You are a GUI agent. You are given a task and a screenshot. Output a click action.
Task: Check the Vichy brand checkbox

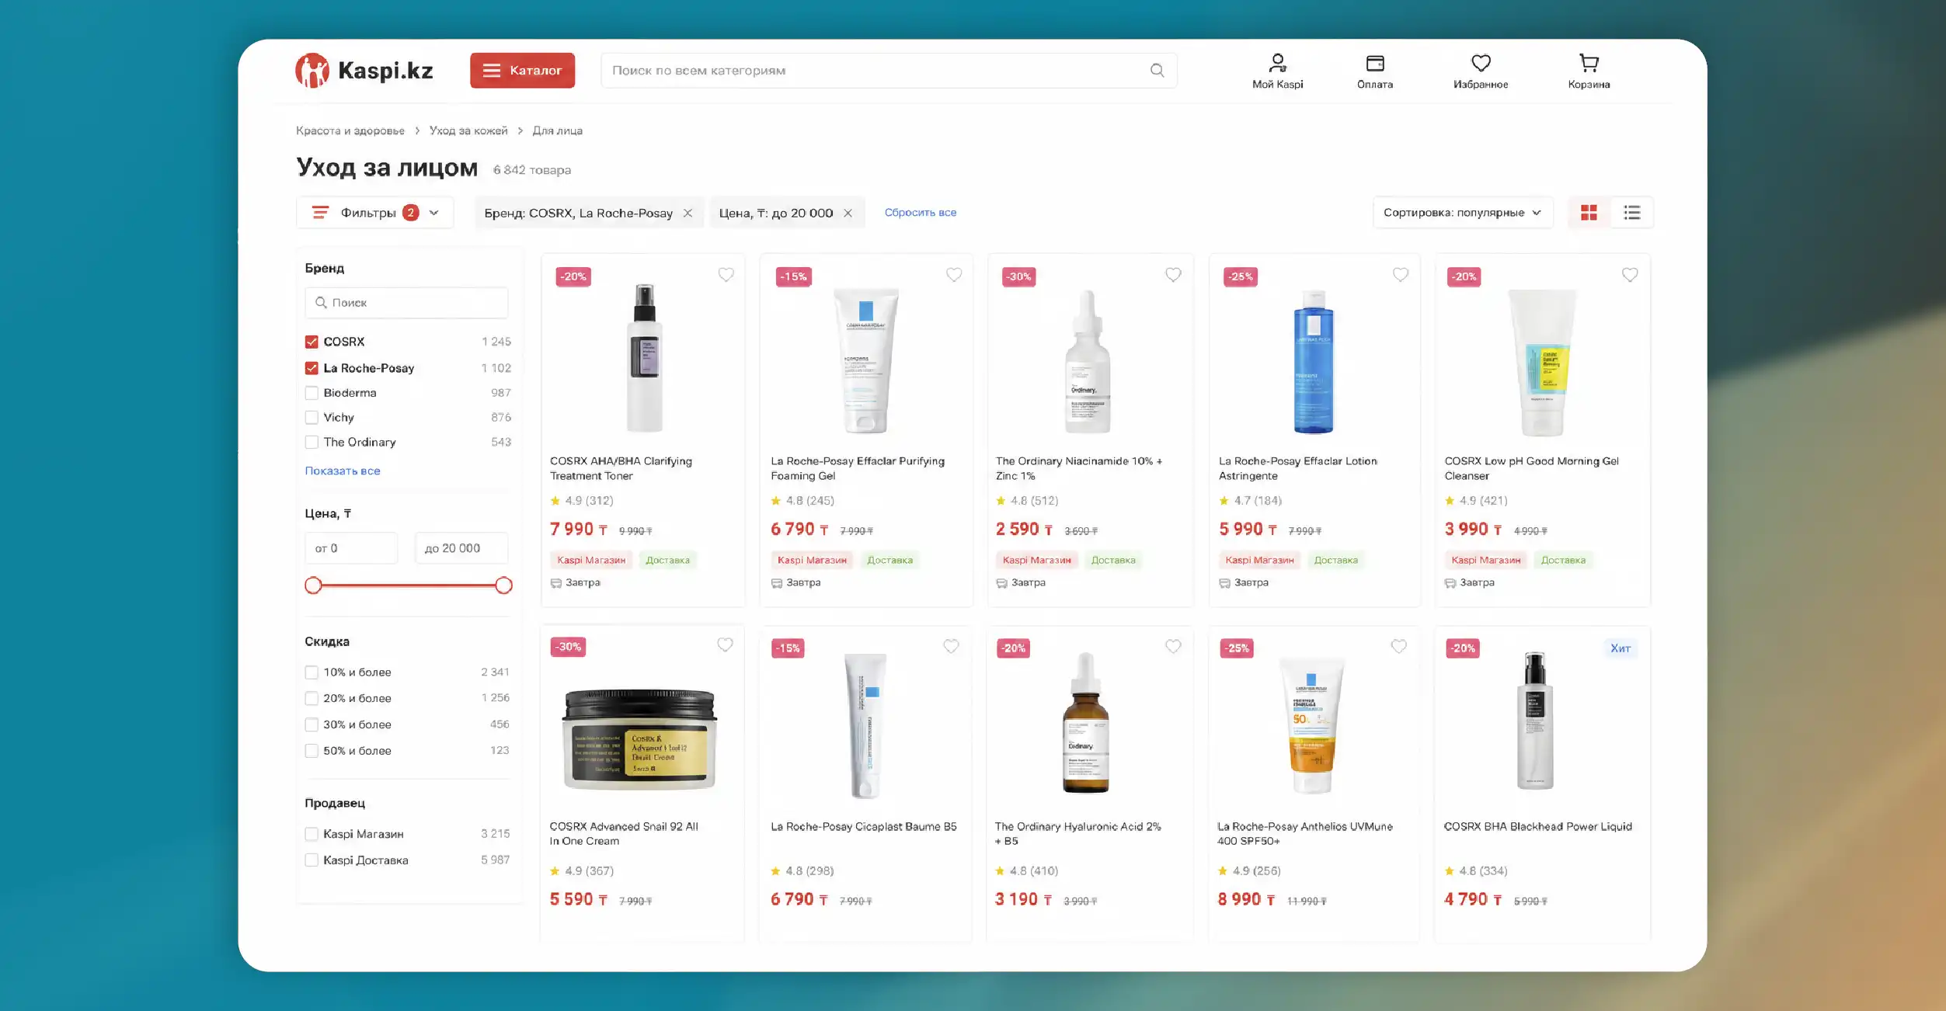312,418
